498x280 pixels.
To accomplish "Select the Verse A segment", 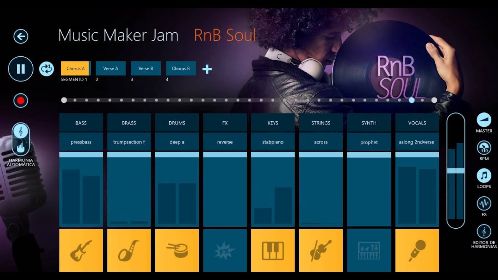I will pos(110,68).
